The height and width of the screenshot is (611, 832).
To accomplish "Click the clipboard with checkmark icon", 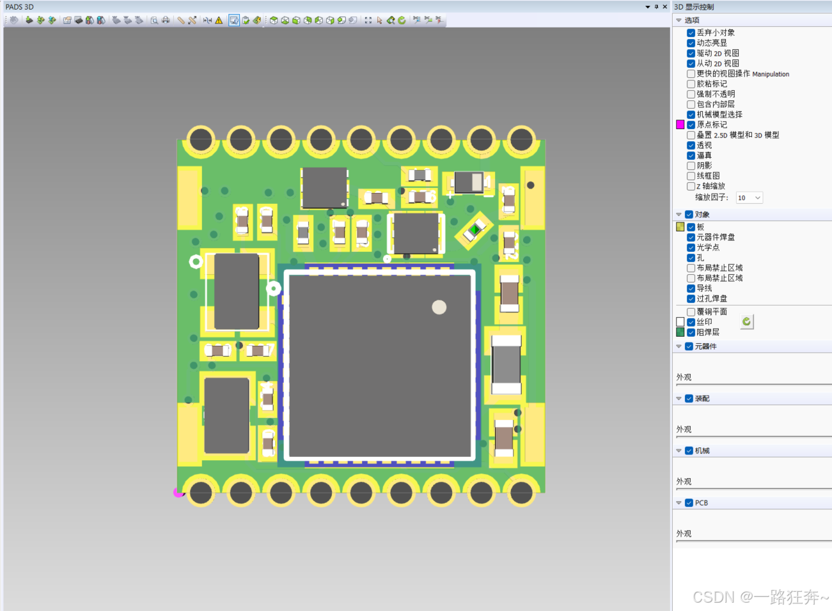I will point(246,20).
